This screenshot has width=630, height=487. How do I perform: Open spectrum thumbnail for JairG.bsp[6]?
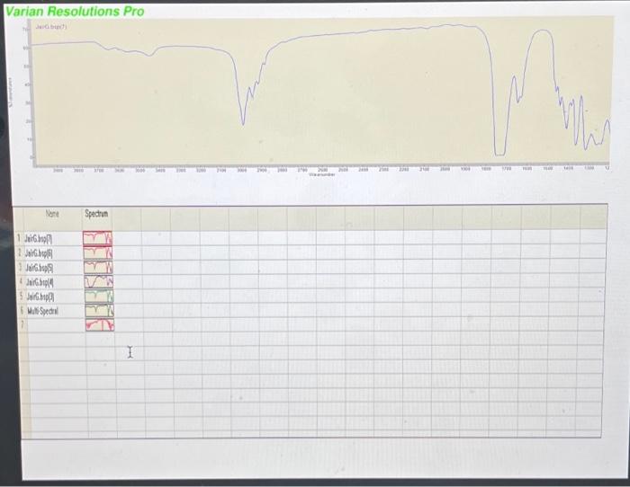point(98,252)
